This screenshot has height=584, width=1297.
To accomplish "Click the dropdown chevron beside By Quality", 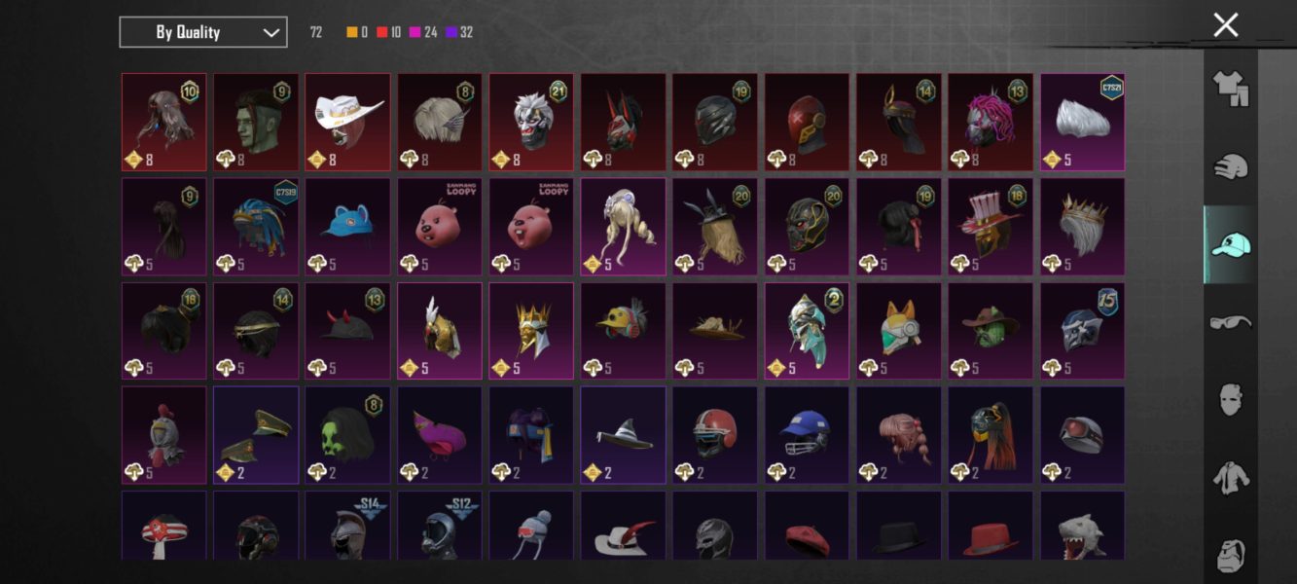I will tap(270, 32).
